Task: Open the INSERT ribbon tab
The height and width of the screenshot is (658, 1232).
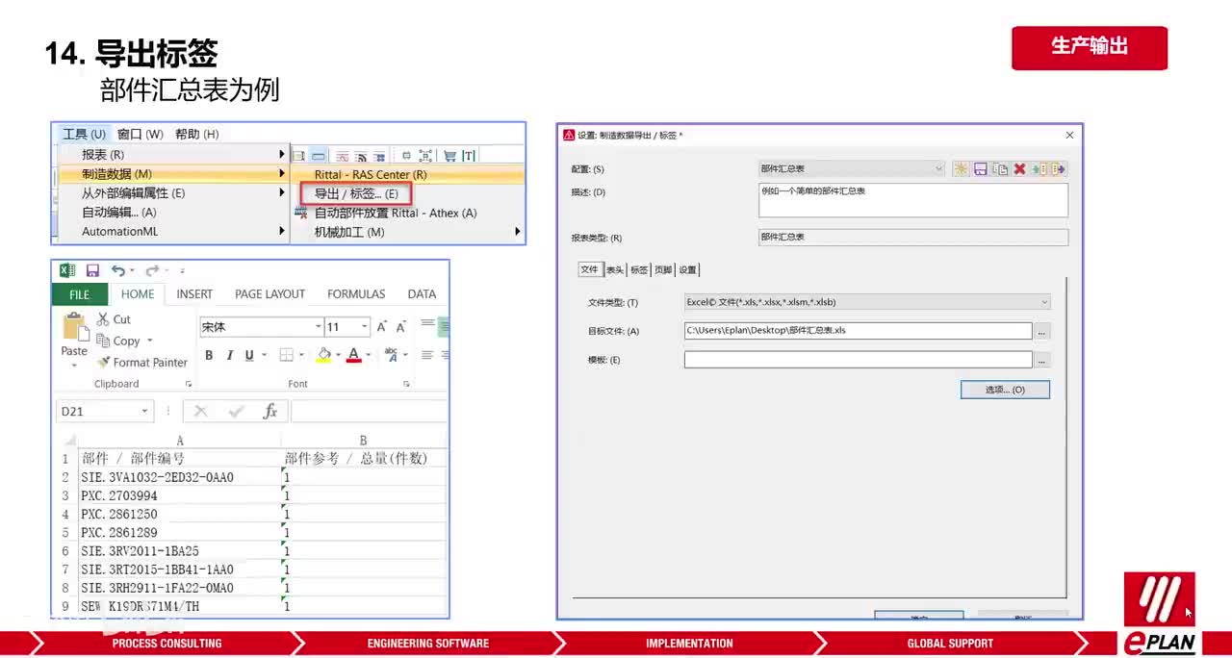Action: [x=194, y=294]
